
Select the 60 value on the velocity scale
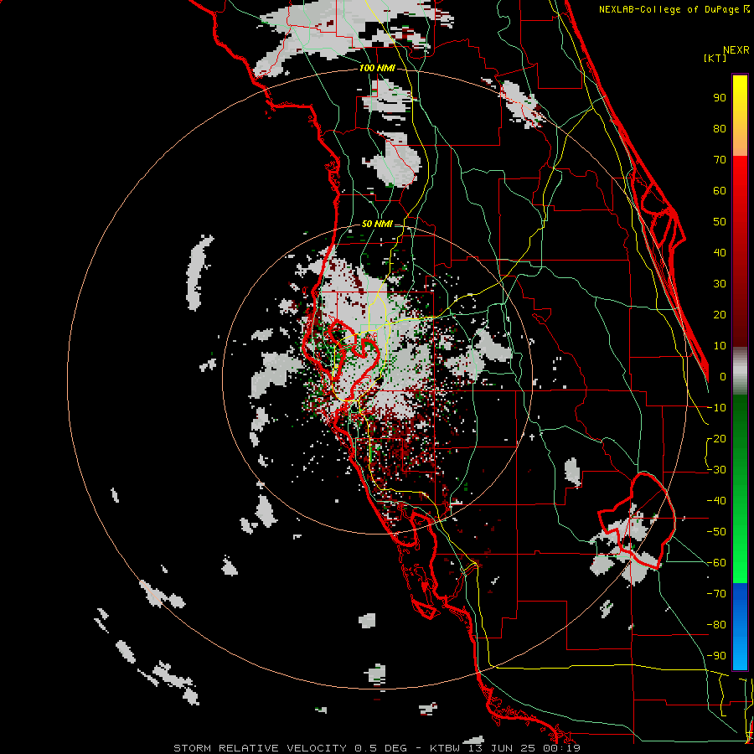coord(720,190)
